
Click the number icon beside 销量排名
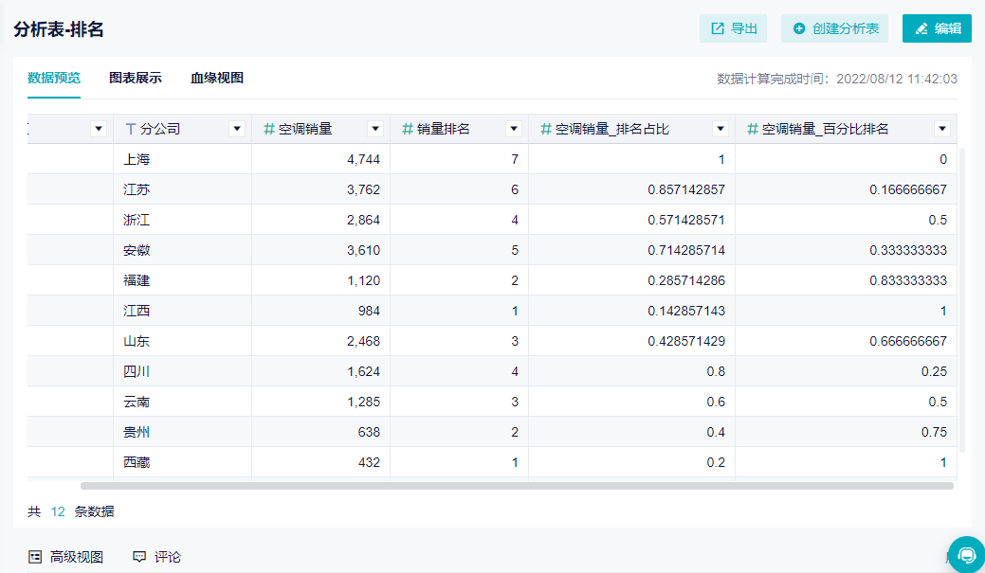pyautogui.click(x=408, y=129)
